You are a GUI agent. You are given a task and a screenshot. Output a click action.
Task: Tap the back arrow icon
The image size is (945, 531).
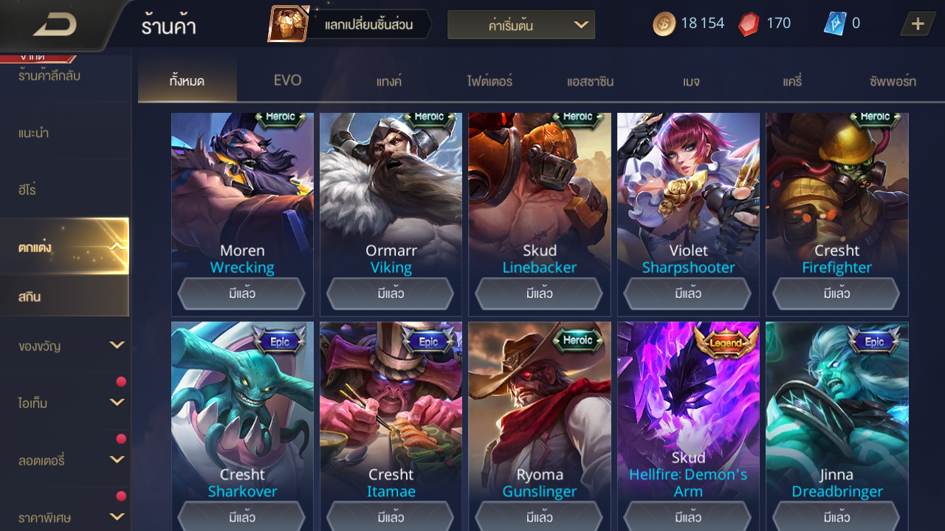(x=55, y=26)
